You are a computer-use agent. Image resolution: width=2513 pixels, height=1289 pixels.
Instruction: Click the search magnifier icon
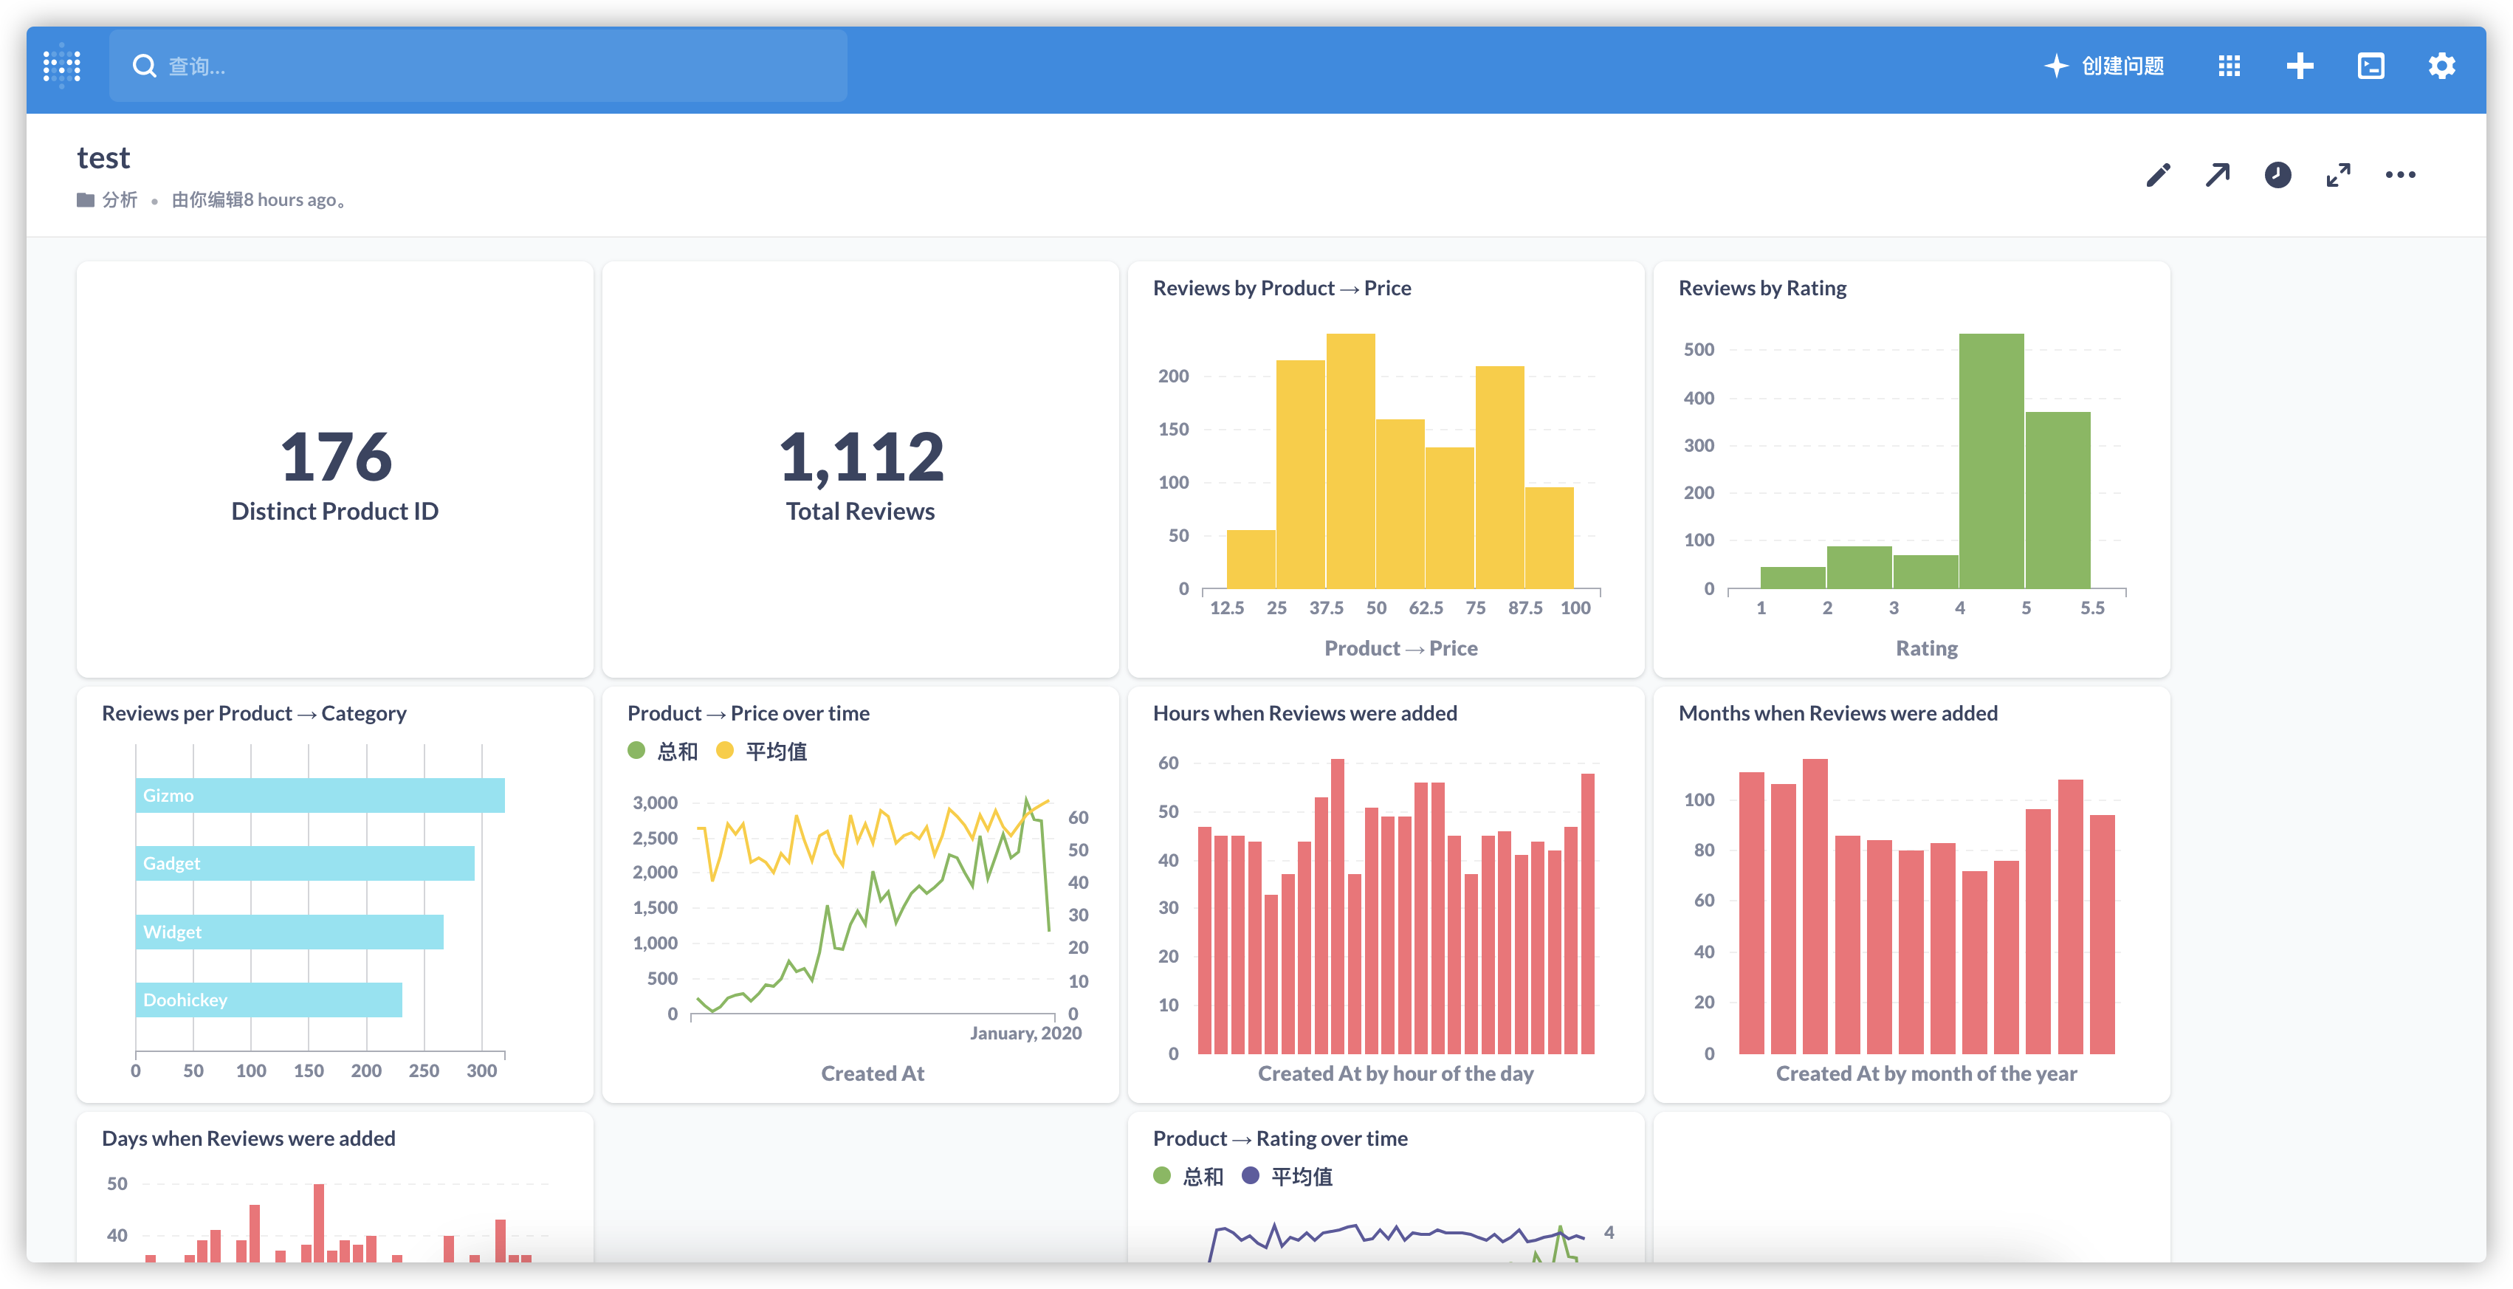145,66
